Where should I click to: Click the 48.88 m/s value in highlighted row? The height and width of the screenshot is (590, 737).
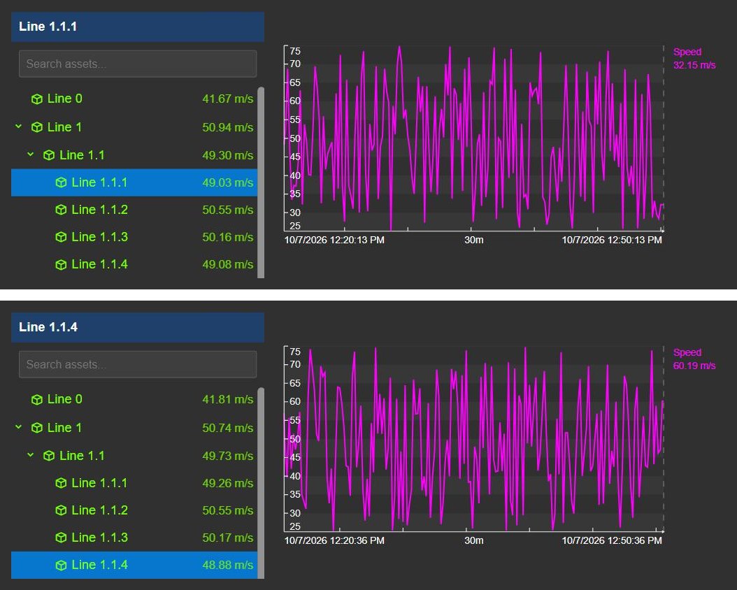[227, 565]
